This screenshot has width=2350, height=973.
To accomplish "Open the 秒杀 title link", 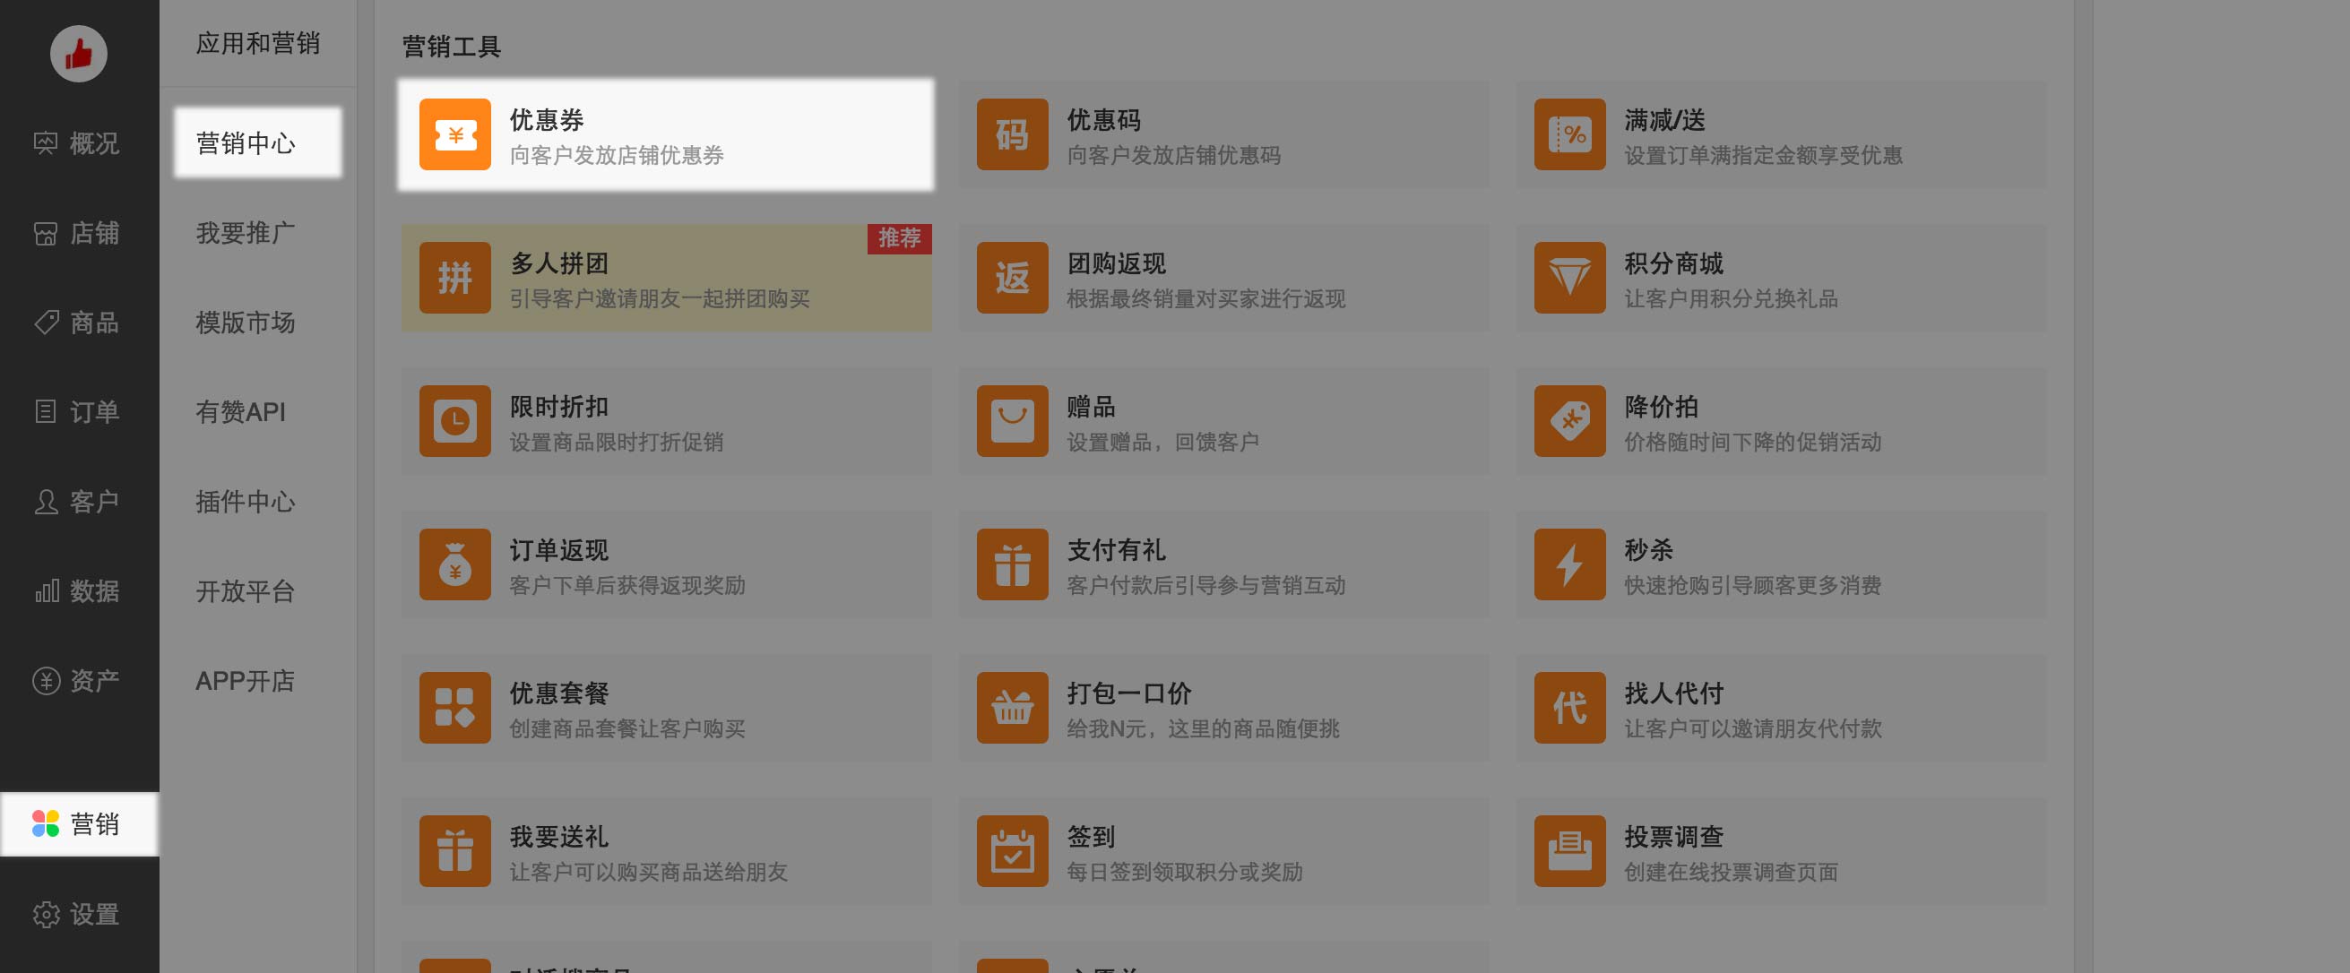I will (x=1648, y=549).
